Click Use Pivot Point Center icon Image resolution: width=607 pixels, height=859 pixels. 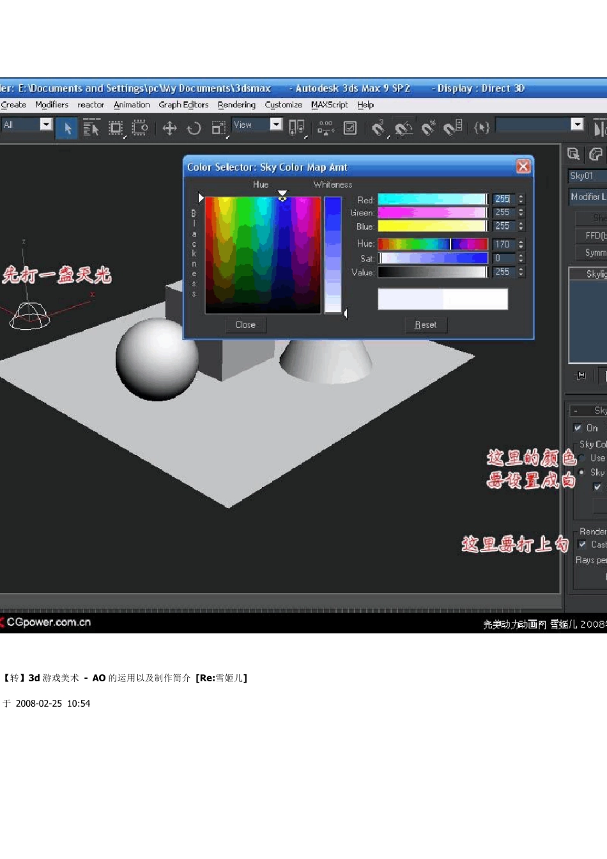click(297, 128)
